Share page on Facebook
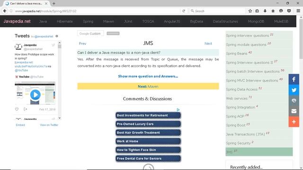Viewport: 303px width, 170px height. pyautogui.click(x=294, y=79)
